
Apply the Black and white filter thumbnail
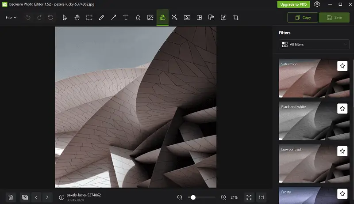click(314, 121)
